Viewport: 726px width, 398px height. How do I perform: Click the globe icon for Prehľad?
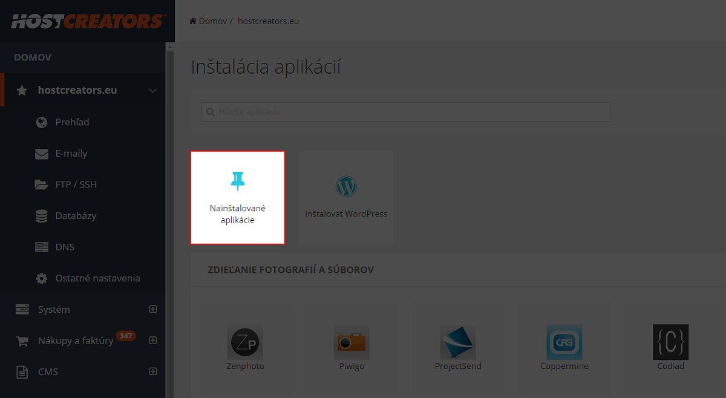click(x=42, y=122)
